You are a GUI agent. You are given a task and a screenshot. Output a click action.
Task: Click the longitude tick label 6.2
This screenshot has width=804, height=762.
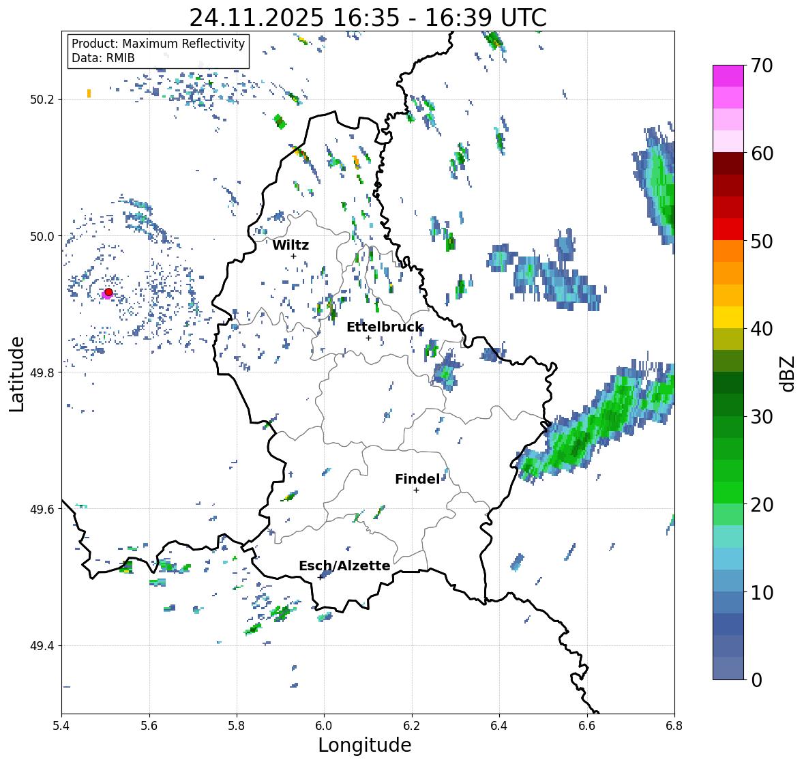pyautogui.click(x=412, y=726)
